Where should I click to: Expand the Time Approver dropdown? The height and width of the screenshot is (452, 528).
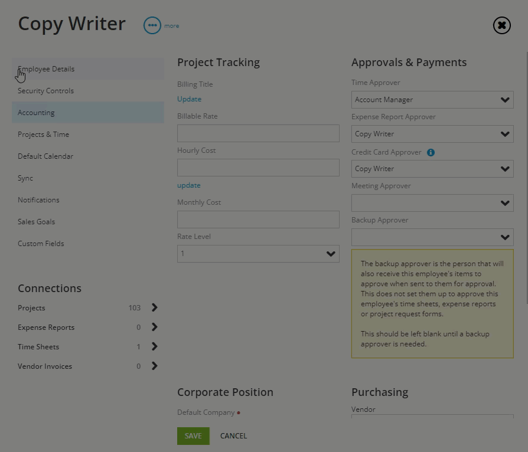[x=432, y=100]
